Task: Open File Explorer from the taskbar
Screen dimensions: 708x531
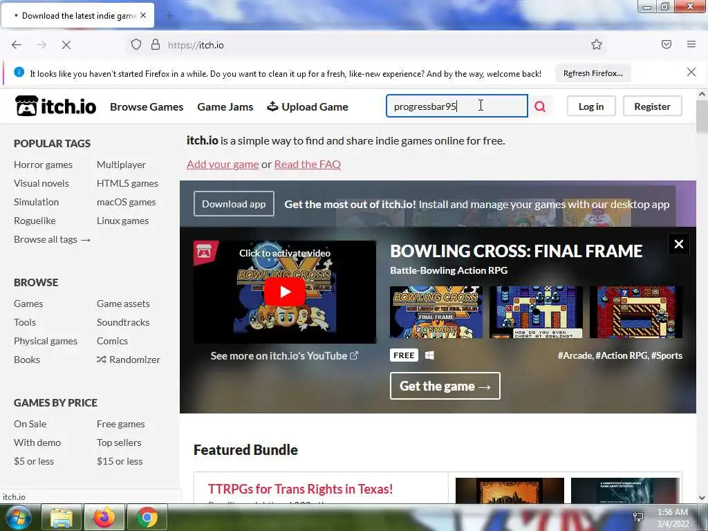Action: click(x=62, y=517)
